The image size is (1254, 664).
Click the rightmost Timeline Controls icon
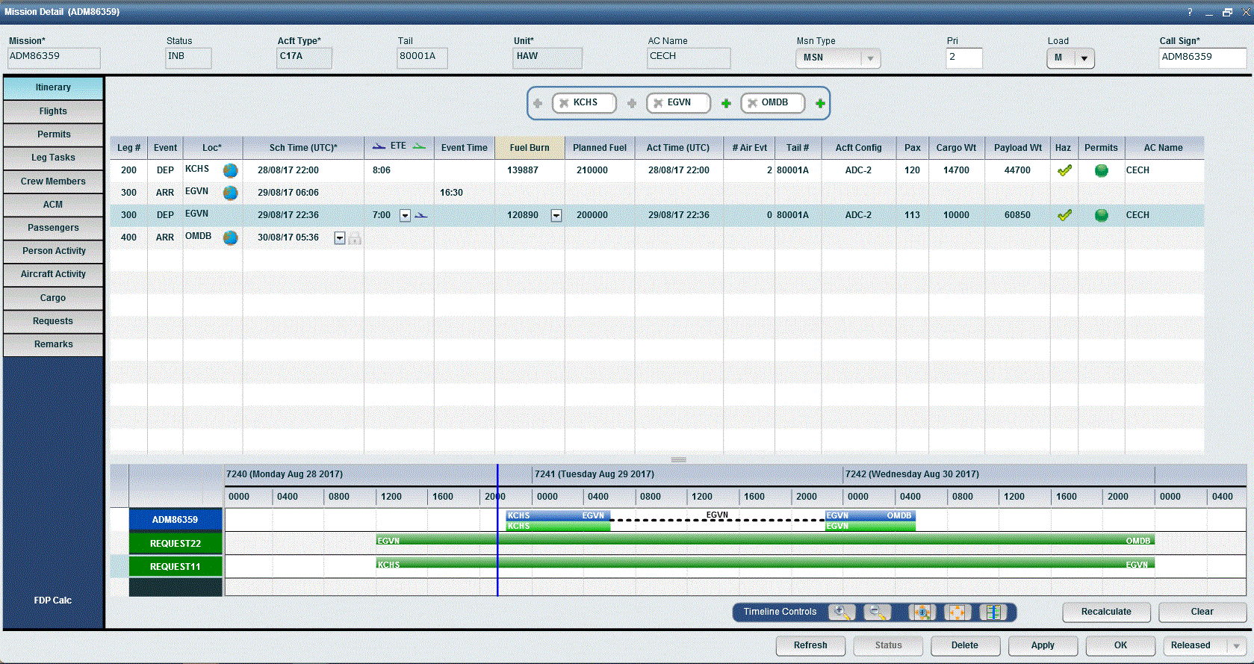pyautogui.click(x=993, y=612)
